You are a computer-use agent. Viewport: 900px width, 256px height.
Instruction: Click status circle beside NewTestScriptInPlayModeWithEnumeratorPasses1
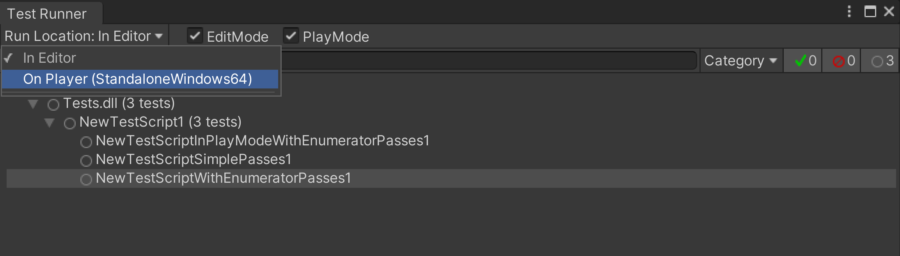(x=86, y=142)
